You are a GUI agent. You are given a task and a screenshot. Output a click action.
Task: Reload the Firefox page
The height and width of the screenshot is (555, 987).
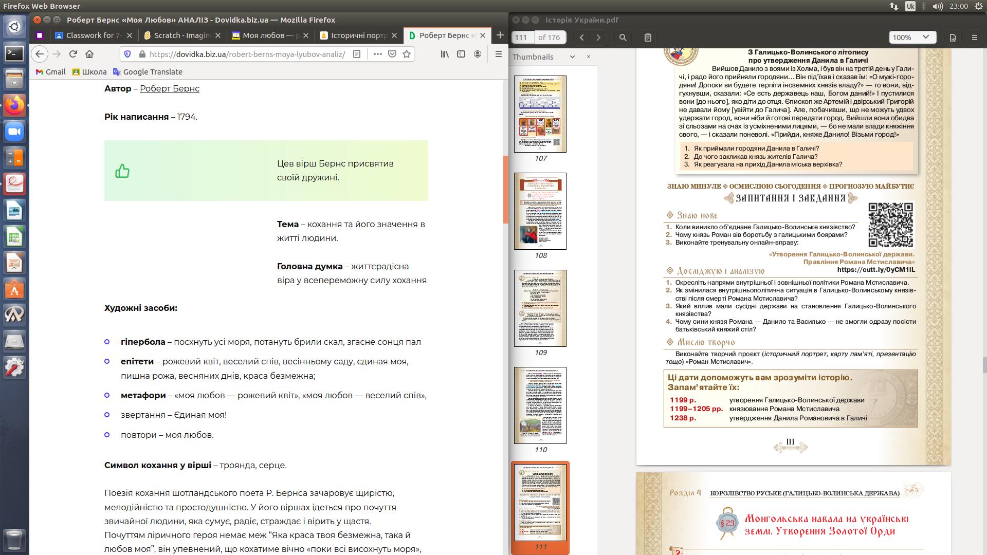point(73,54)
